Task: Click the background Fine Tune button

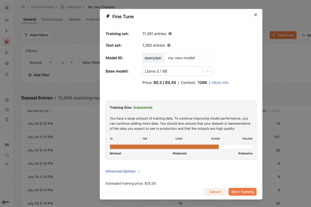Action: (283, 35)
